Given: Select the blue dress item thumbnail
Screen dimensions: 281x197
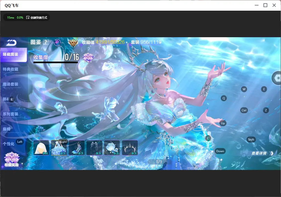Looking at the screenshot, I should pyautogui.click(x=59, y=148).
